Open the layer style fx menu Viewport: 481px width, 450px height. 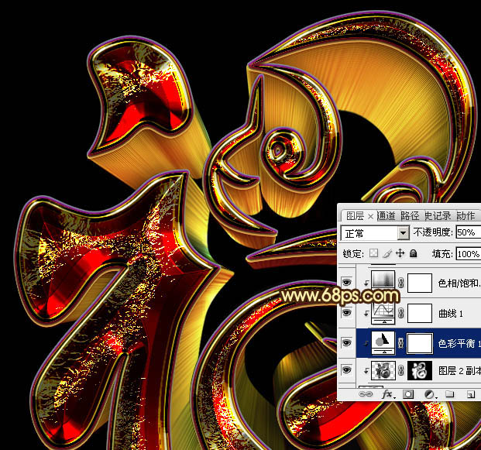(x=387, y=394)
